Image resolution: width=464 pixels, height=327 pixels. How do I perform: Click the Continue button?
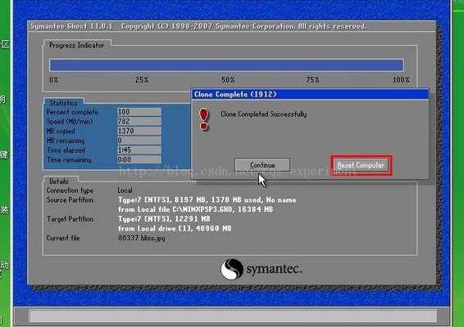[x=262, y=164]
